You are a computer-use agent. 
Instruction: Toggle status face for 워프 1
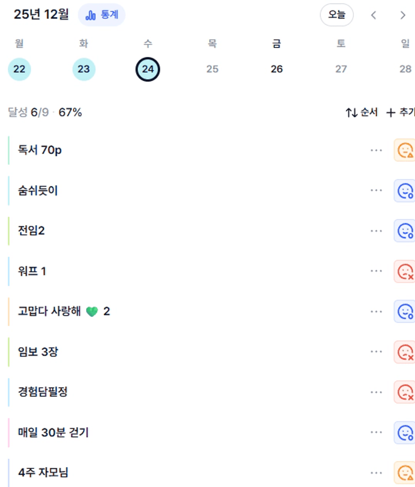[x=404, y=271]
